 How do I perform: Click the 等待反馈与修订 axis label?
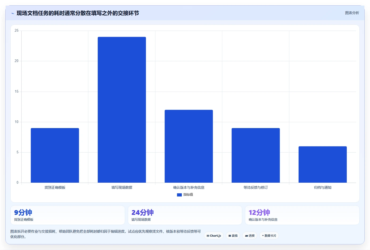pyautogui.click(x=256, y=187)
